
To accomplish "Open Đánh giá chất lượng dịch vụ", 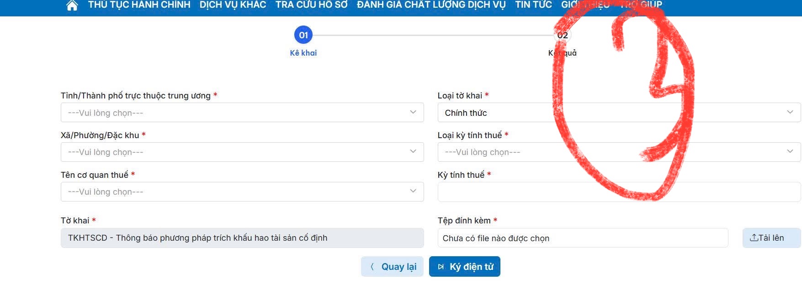I will click(431, 5).
